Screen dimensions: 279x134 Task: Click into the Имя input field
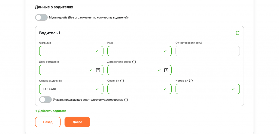coord(135,51)
